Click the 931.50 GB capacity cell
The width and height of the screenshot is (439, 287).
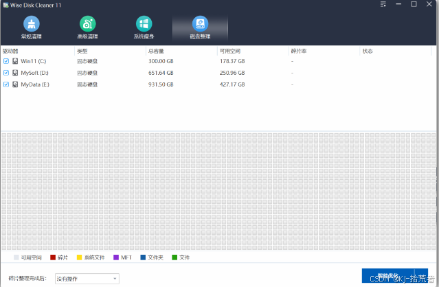tap(161, 84)
